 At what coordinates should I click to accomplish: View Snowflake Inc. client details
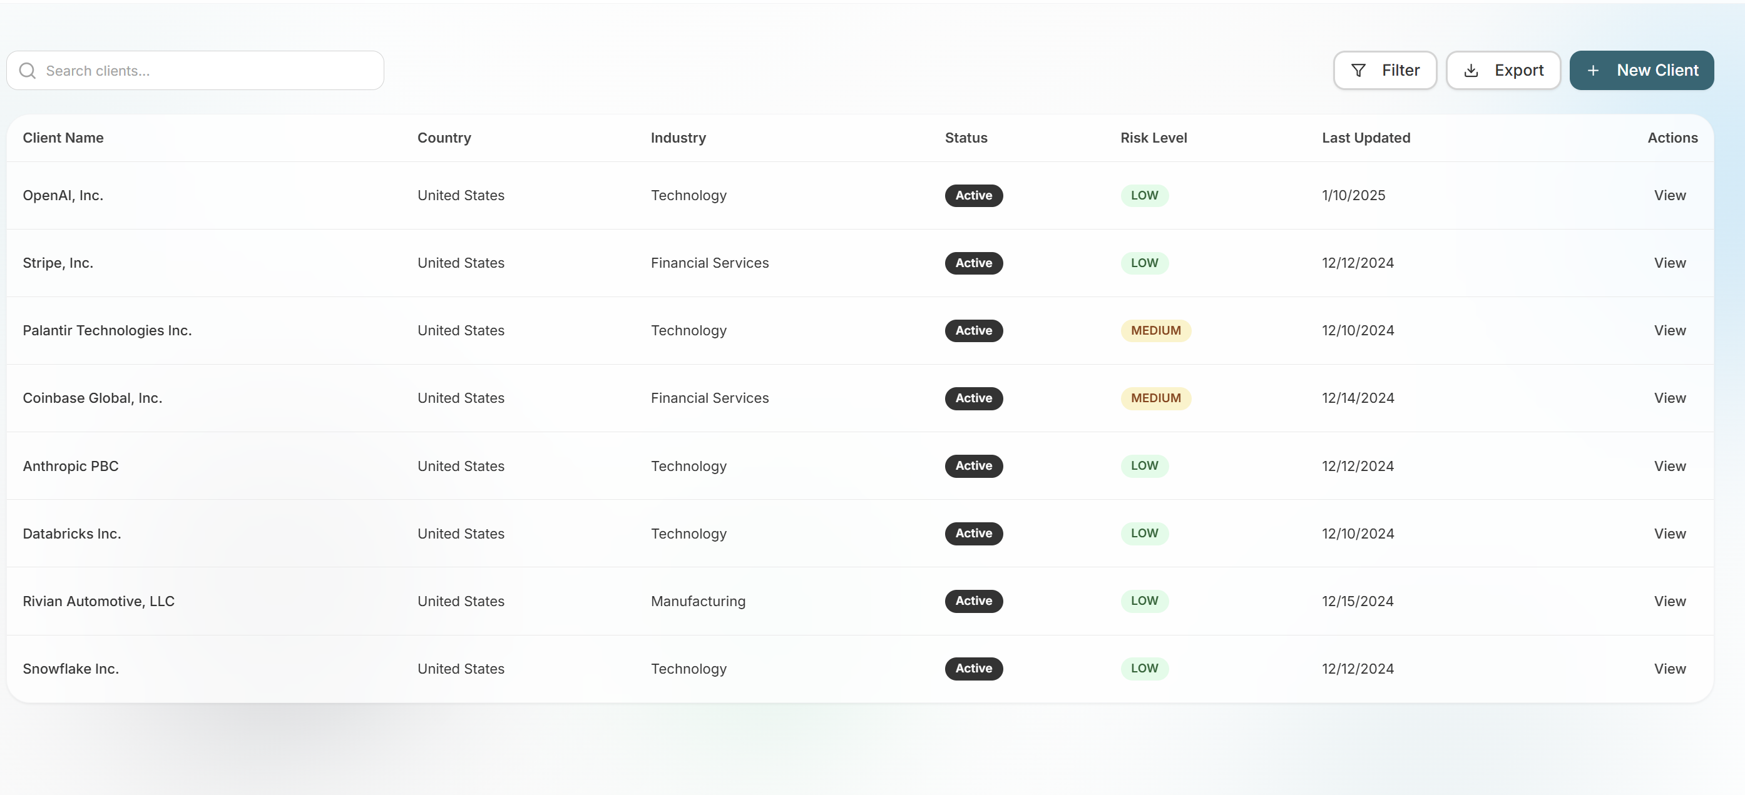(1669, 669)
